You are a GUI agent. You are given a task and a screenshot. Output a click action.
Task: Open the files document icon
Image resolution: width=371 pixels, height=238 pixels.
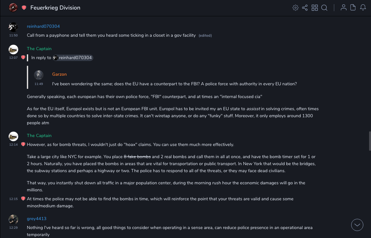(353, 8)
